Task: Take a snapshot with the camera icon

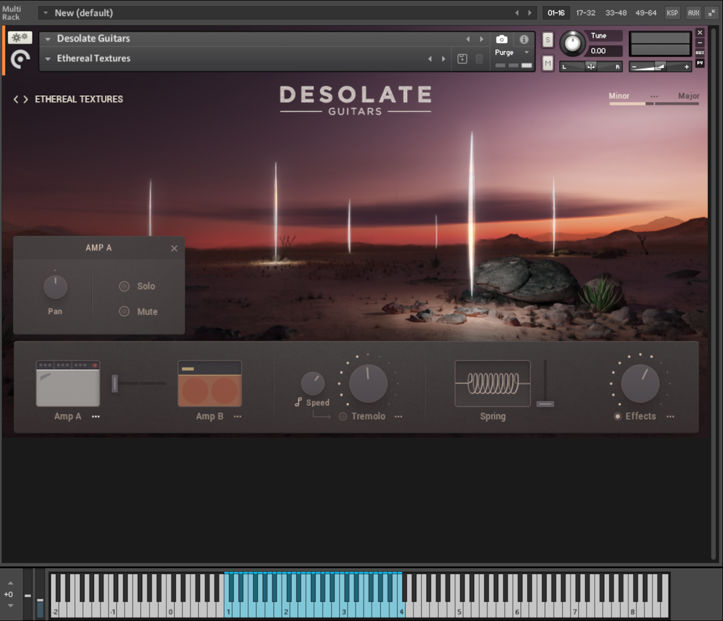Action: (501, 39)
